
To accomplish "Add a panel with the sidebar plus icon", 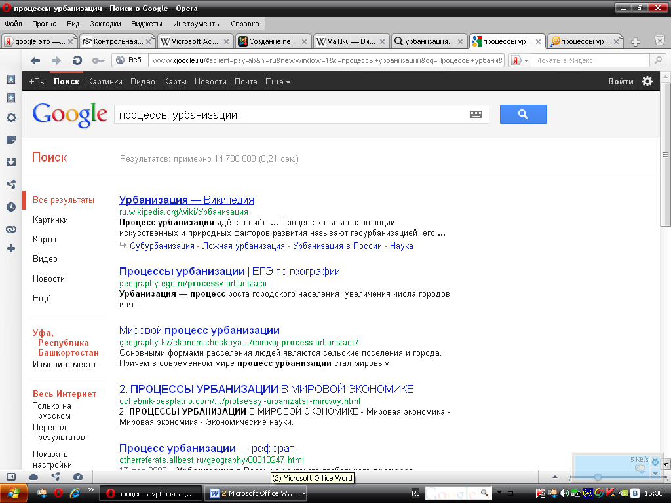I will click(11, 248).
